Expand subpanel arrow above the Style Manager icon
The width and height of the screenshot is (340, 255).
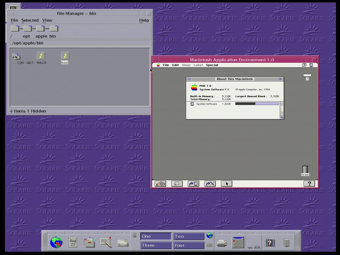(x=238, y=233)
